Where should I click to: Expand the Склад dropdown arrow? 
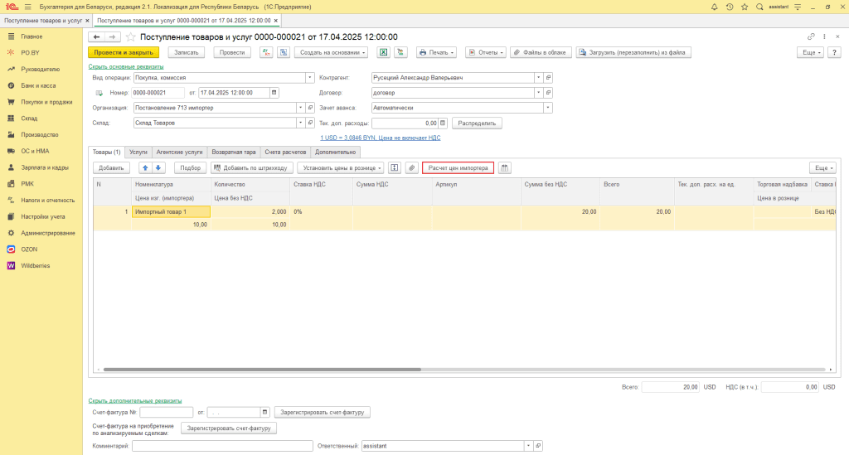300,123
